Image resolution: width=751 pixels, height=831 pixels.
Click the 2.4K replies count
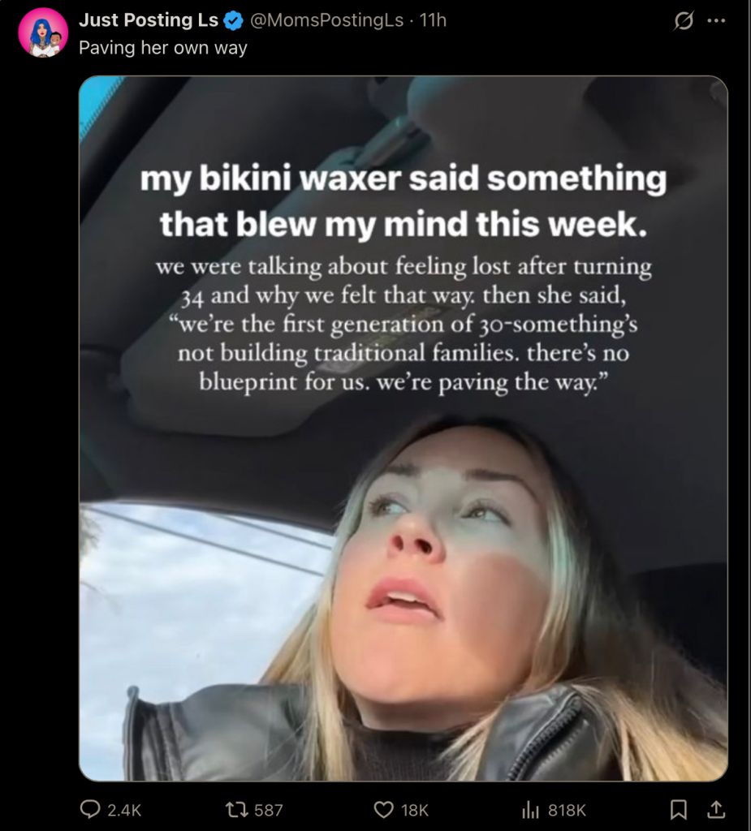pos(124,810)
